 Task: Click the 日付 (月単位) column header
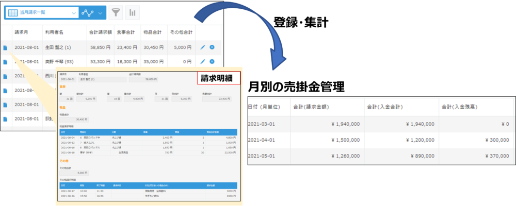pyautogui.click(x=263, y=107)
